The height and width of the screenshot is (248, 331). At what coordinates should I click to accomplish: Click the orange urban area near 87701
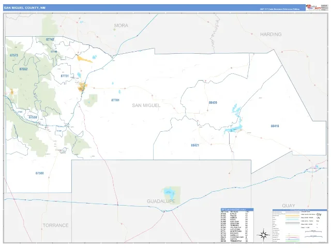tap(82, 87)
